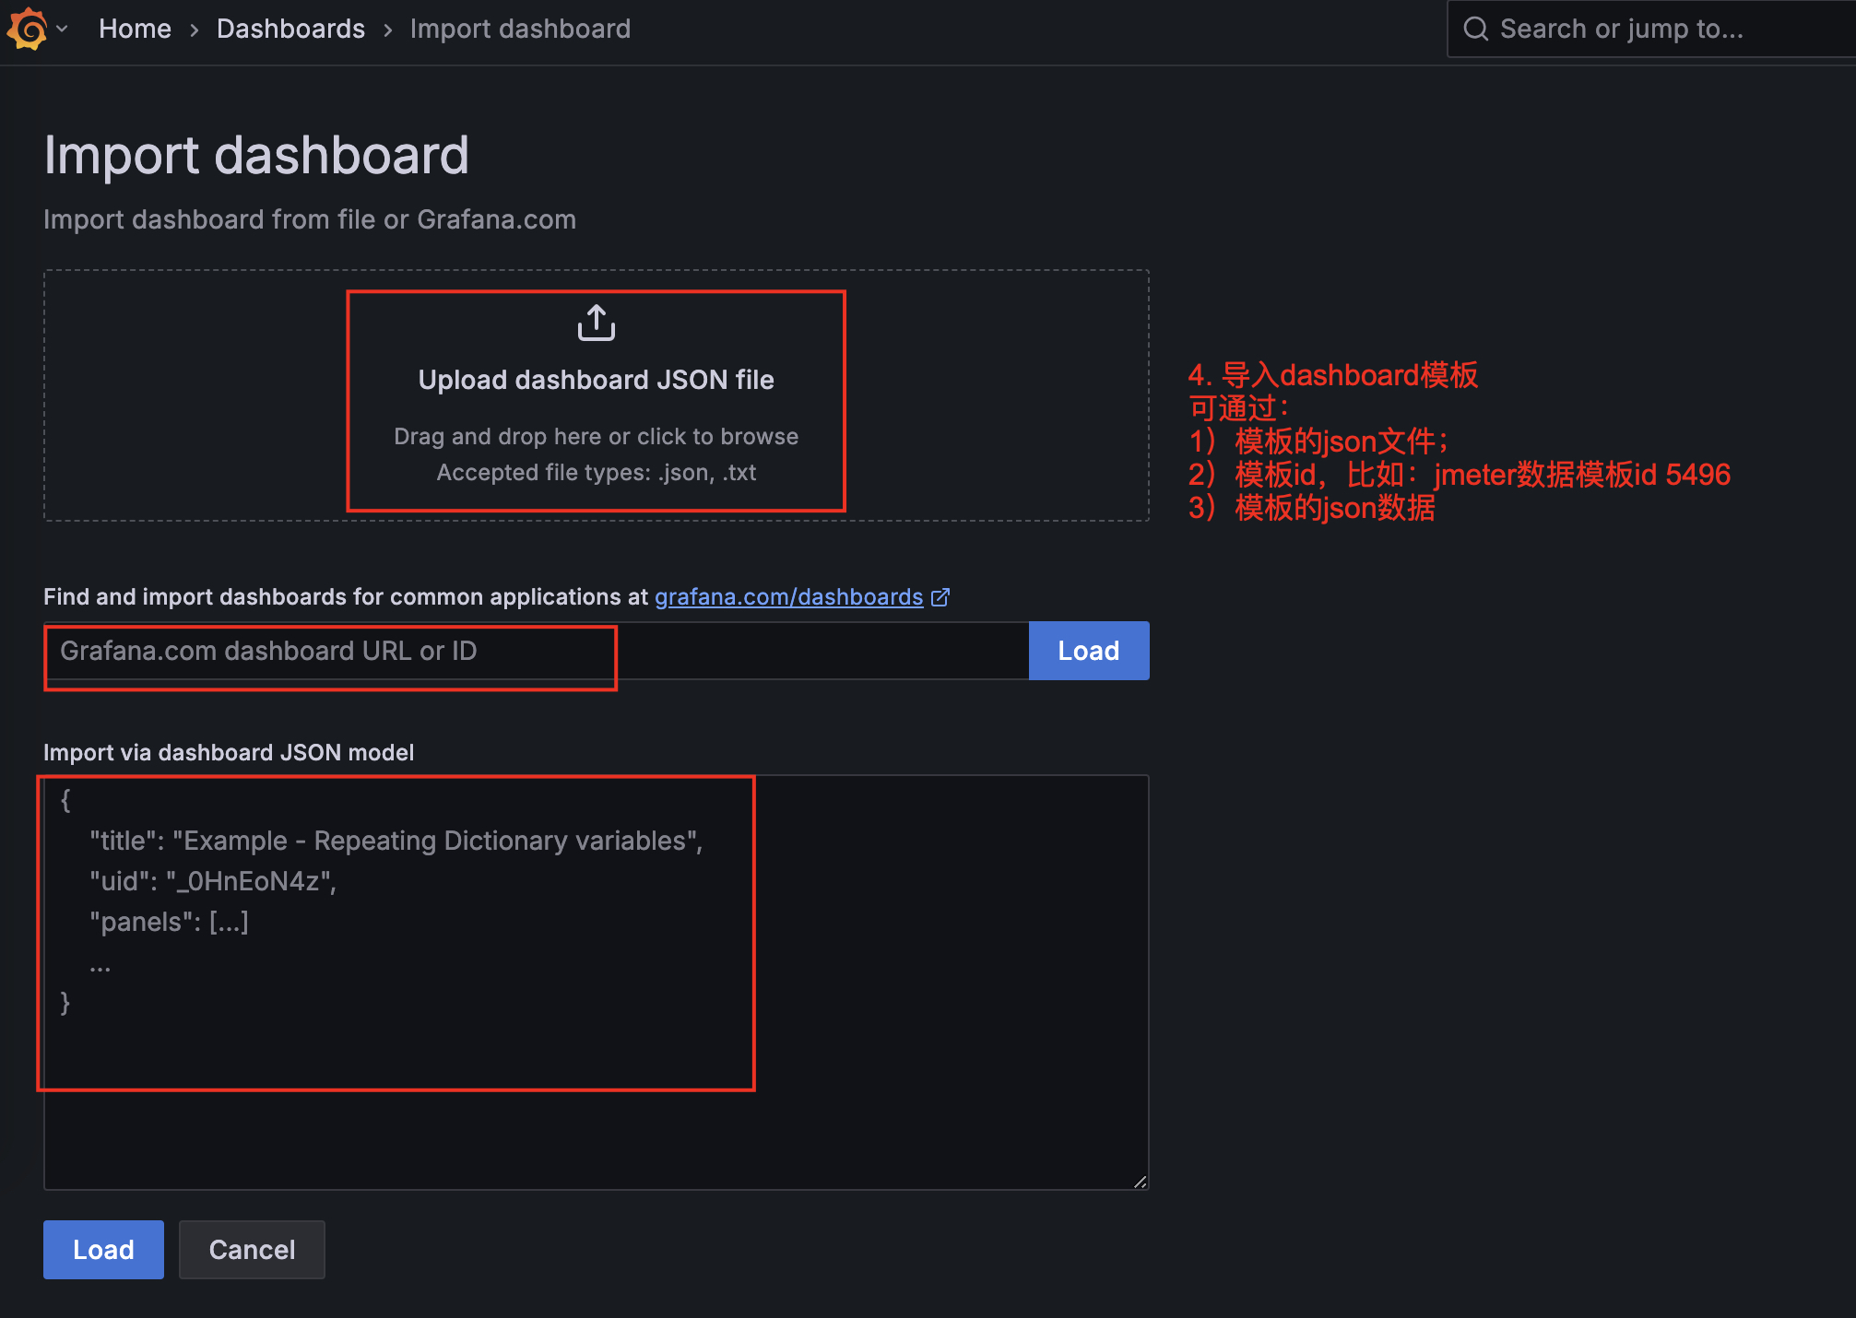Select the Import dashboard breadcrumb entry
The width and height of the screenshot is (1856, 1318).
[x=520, y=29]
